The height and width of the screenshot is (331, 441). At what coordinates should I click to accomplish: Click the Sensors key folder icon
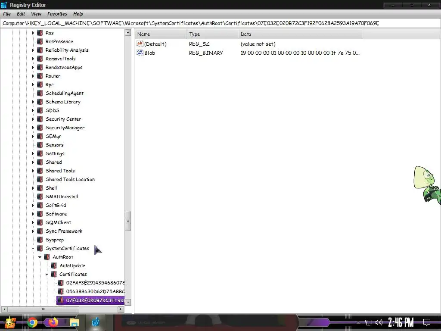coord(40,145)
